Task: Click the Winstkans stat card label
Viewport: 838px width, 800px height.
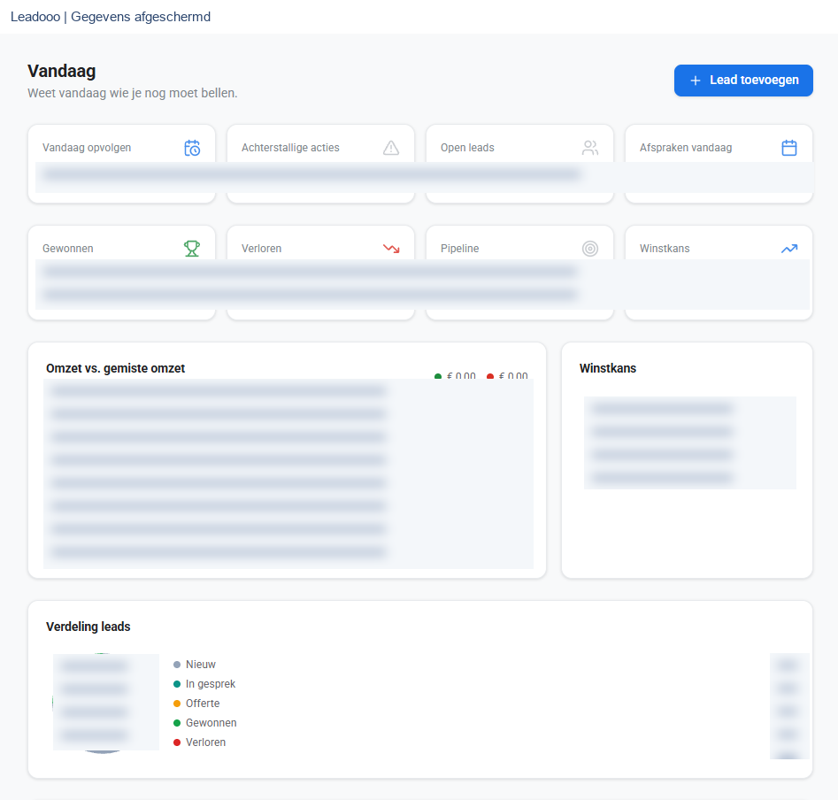Action: (665, 249)
